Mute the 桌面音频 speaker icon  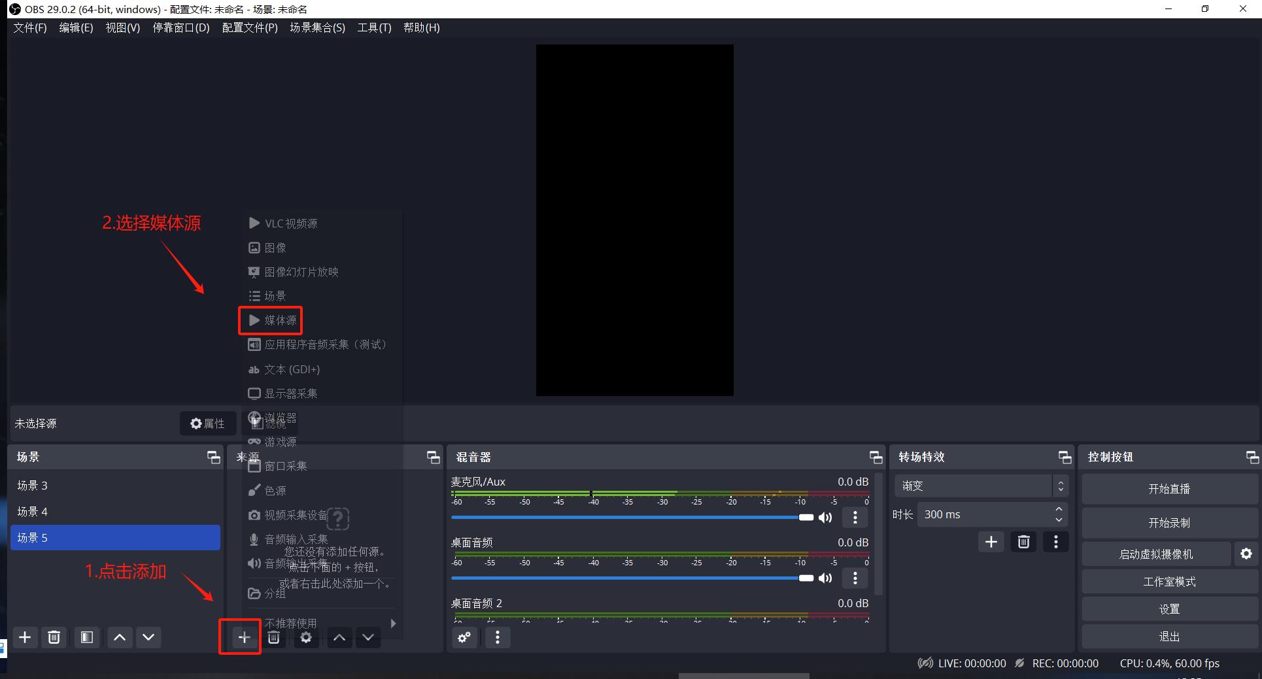pos(825,578)
